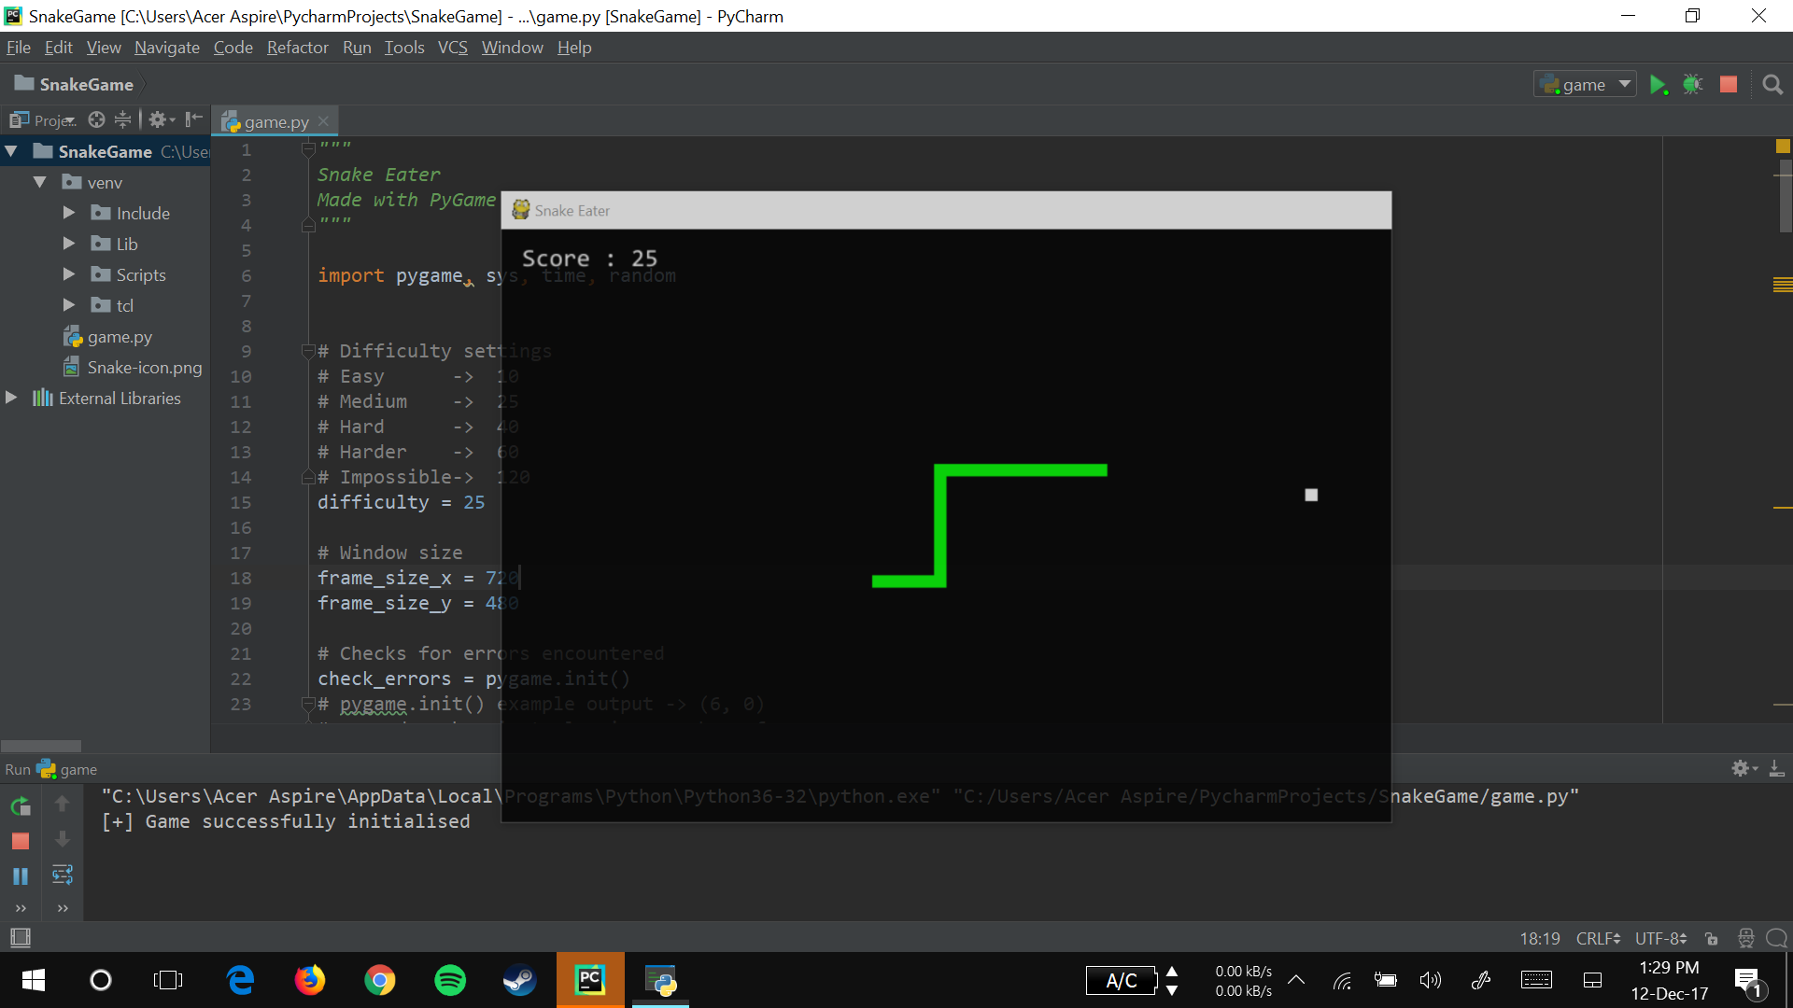Expand the venv folder in project tree
Viewport: 1793px width, 1008px height.
42,182
